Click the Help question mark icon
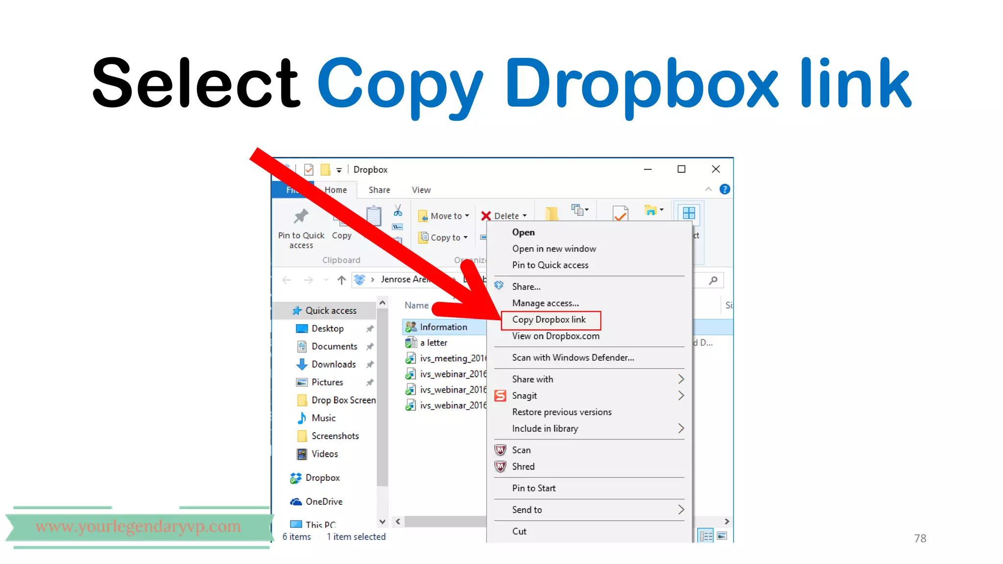This screenshot has height=564, width=1003. click(x=725, y=189)
